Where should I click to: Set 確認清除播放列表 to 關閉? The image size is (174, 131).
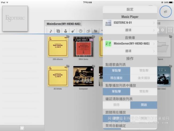pos(116,105)
